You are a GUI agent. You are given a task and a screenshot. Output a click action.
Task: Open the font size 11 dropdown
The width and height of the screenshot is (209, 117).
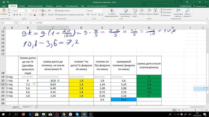(x=31, y=11)
